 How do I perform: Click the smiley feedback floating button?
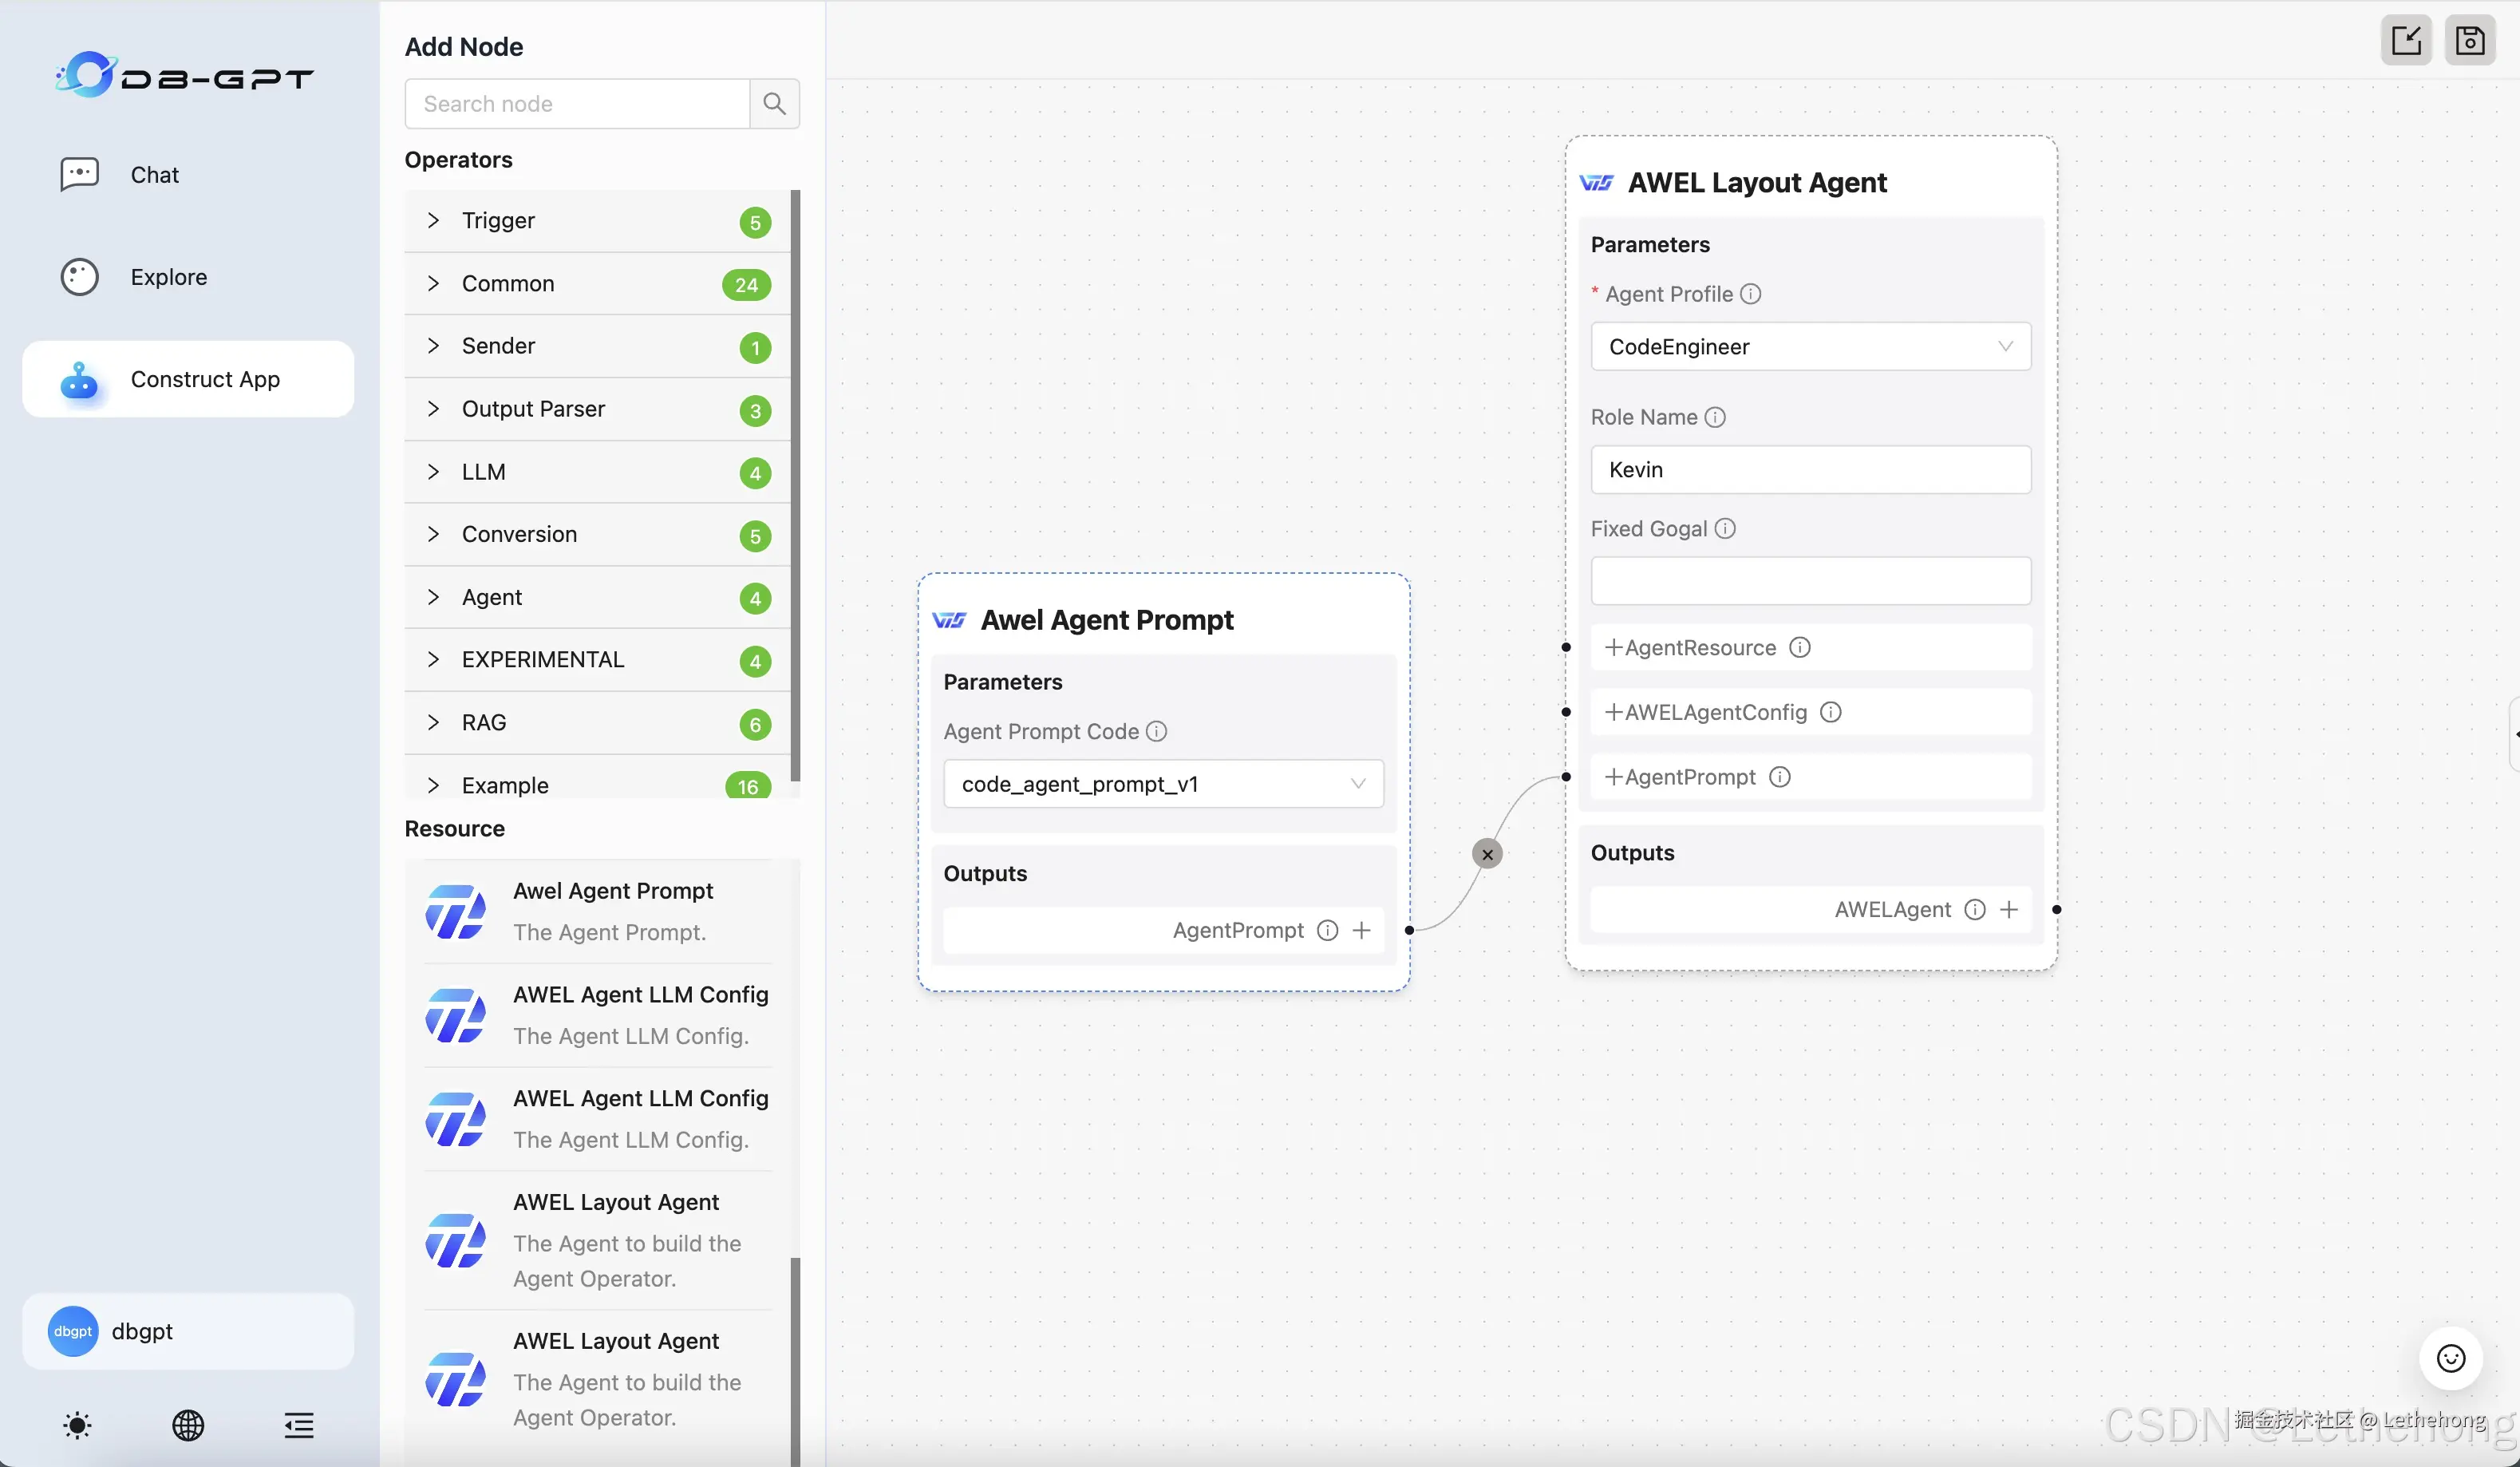tap(2450, 1358)
